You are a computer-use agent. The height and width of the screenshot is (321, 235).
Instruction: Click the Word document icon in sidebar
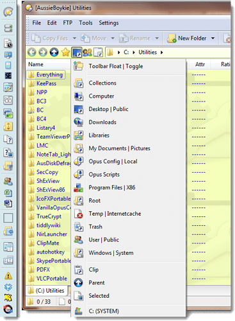click(x=8, y=204)
